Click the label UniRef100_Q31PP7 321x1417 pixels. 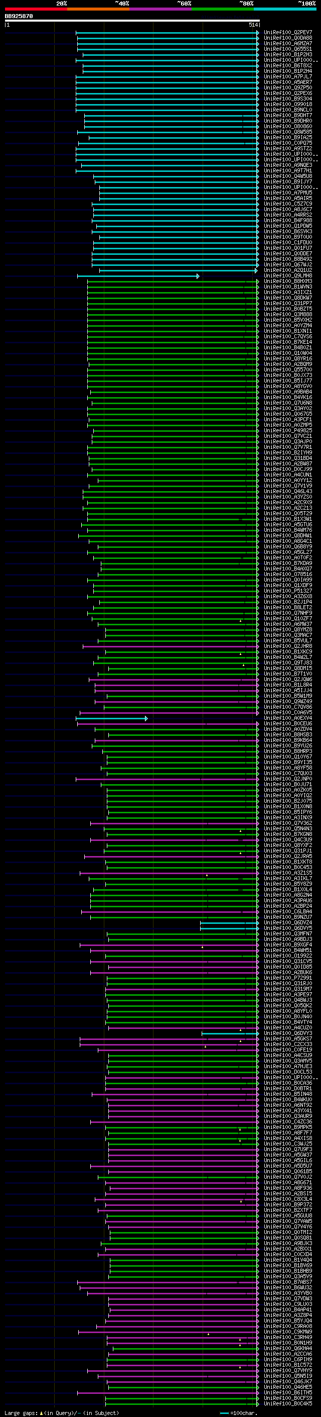tap(288, 303)
